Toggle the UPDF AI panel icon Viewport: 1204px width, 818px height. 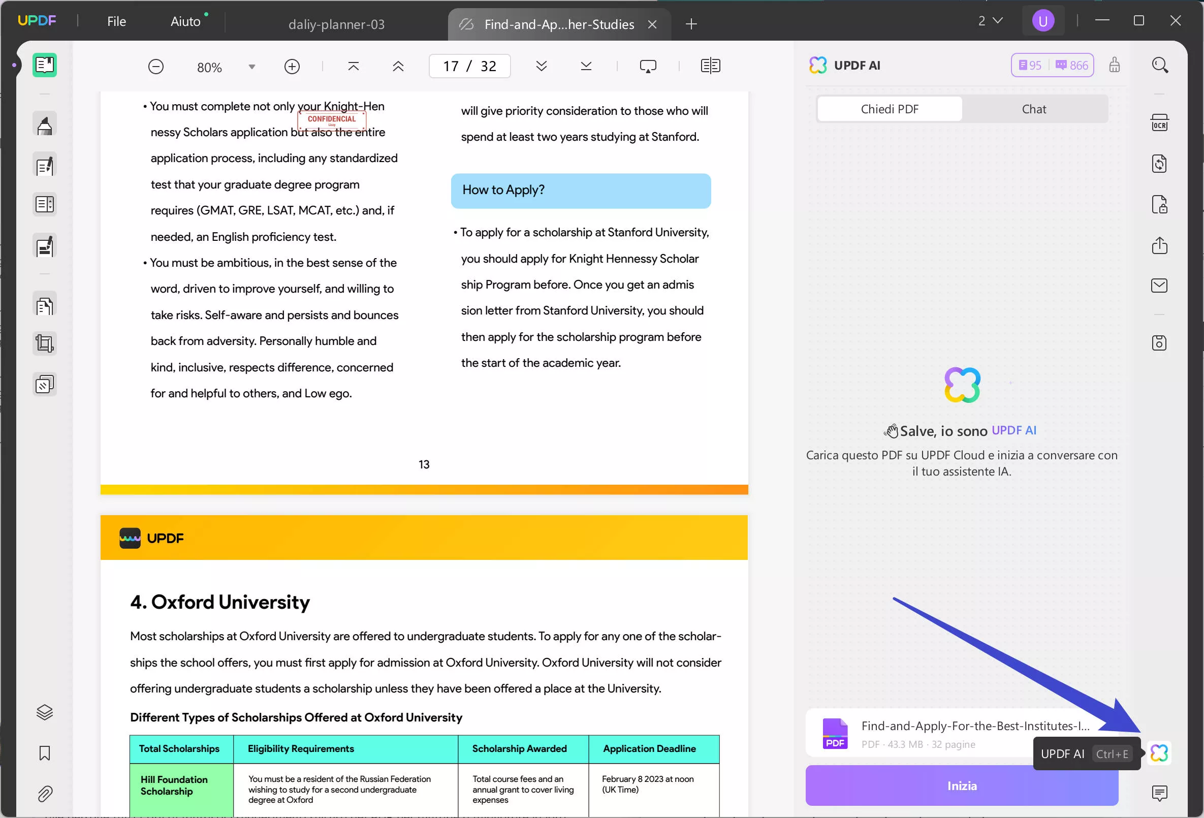click(1159, 753)
